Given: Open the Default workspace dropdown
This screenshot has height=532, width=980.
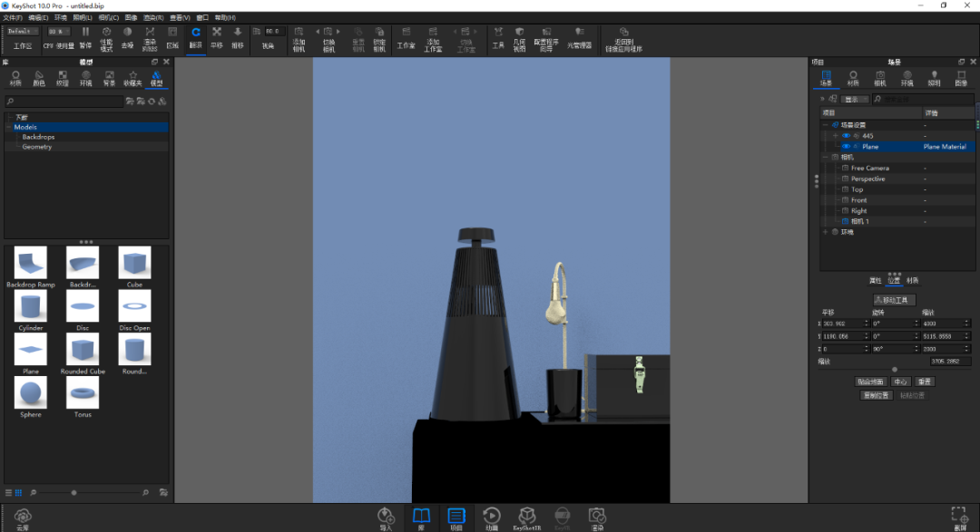Looking at the screenshot, I should click(23, 31).
